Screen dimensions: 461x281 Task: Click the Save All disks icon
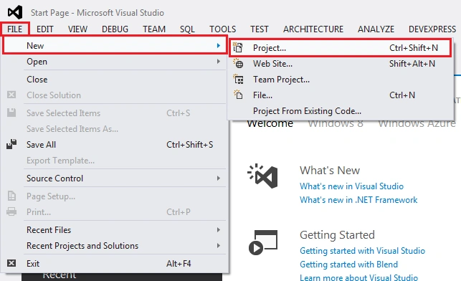11,144
